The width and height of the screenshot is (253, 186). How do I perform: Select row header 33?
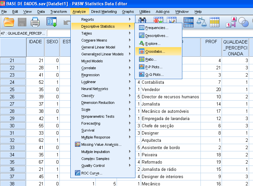tap(13, 147)
